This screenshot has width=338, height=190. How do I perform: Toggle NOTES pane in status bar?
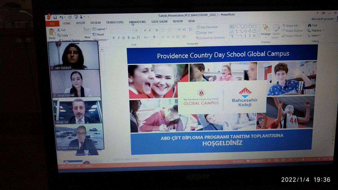coord(238,161)
